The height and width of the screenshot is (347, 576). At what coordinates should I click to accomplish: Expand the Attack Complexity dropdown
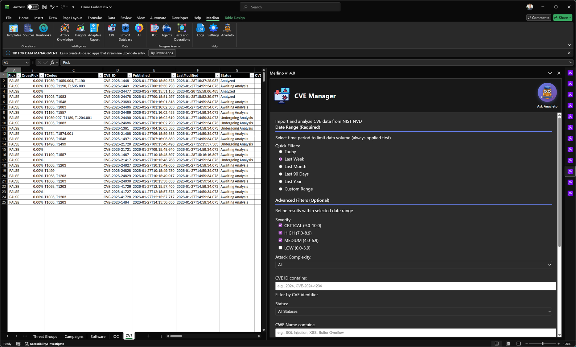[413, 265]
